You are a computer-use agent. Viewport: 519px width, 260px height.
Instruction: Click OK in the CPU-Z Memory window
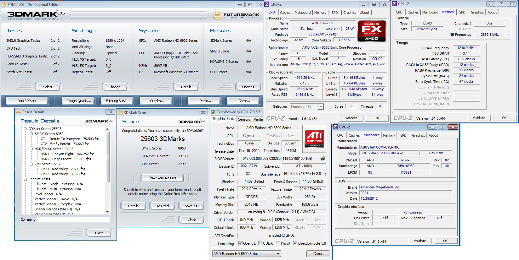tap(504, 118)
